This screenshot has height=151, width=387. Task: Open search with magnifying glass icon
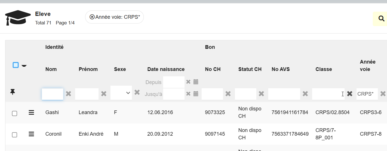point(382,19)
